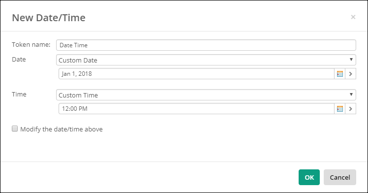Dismiss the dialog with Cancel
Image resolution: width=368 pixels, height=193 pixels.
(x=340, y=177)
